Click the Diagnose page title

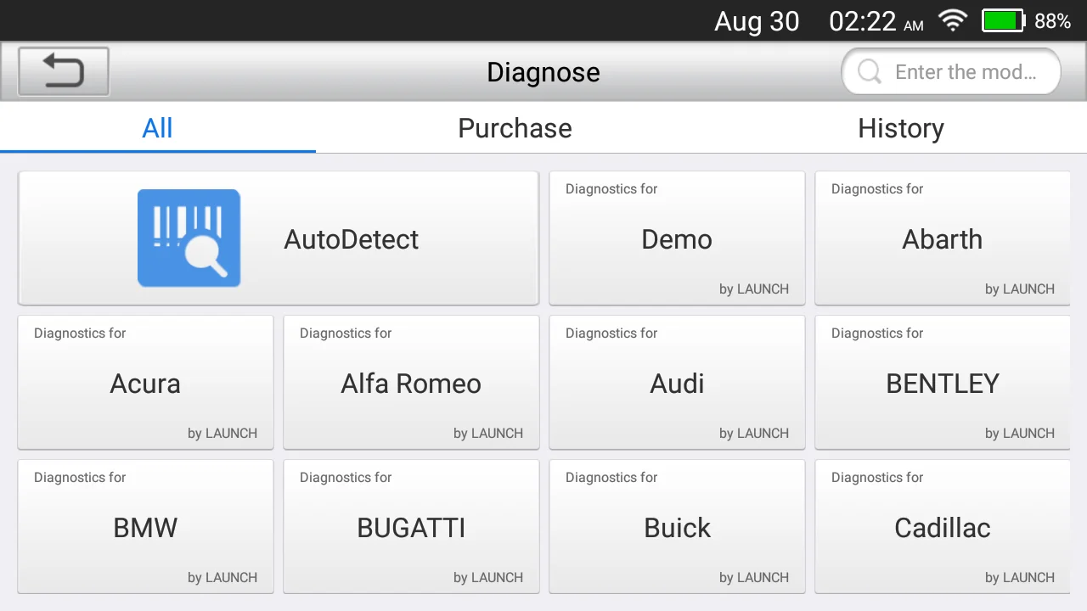543,72
